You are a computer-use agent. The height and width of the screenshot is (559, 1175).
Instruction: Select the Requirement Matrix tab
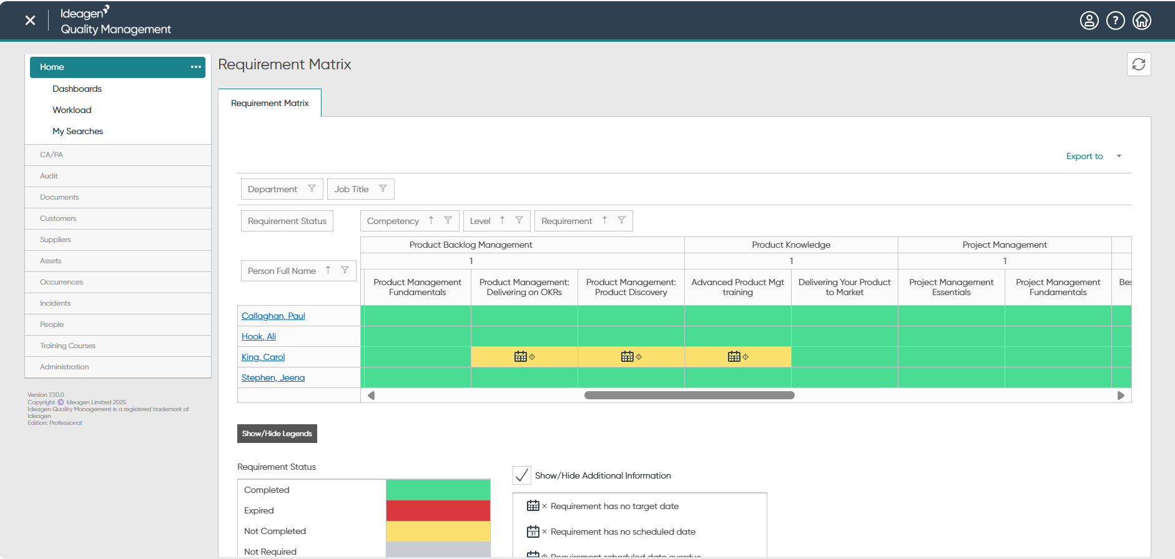pos(270,103)
